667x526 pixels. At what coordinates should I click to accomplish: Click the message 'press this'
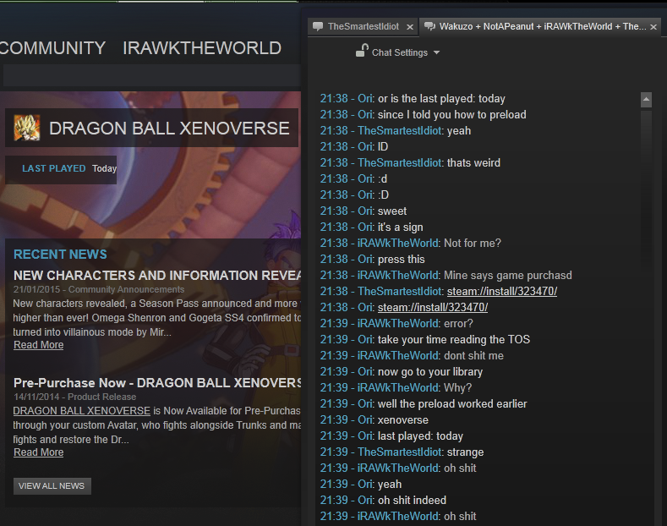click(402, 259)
